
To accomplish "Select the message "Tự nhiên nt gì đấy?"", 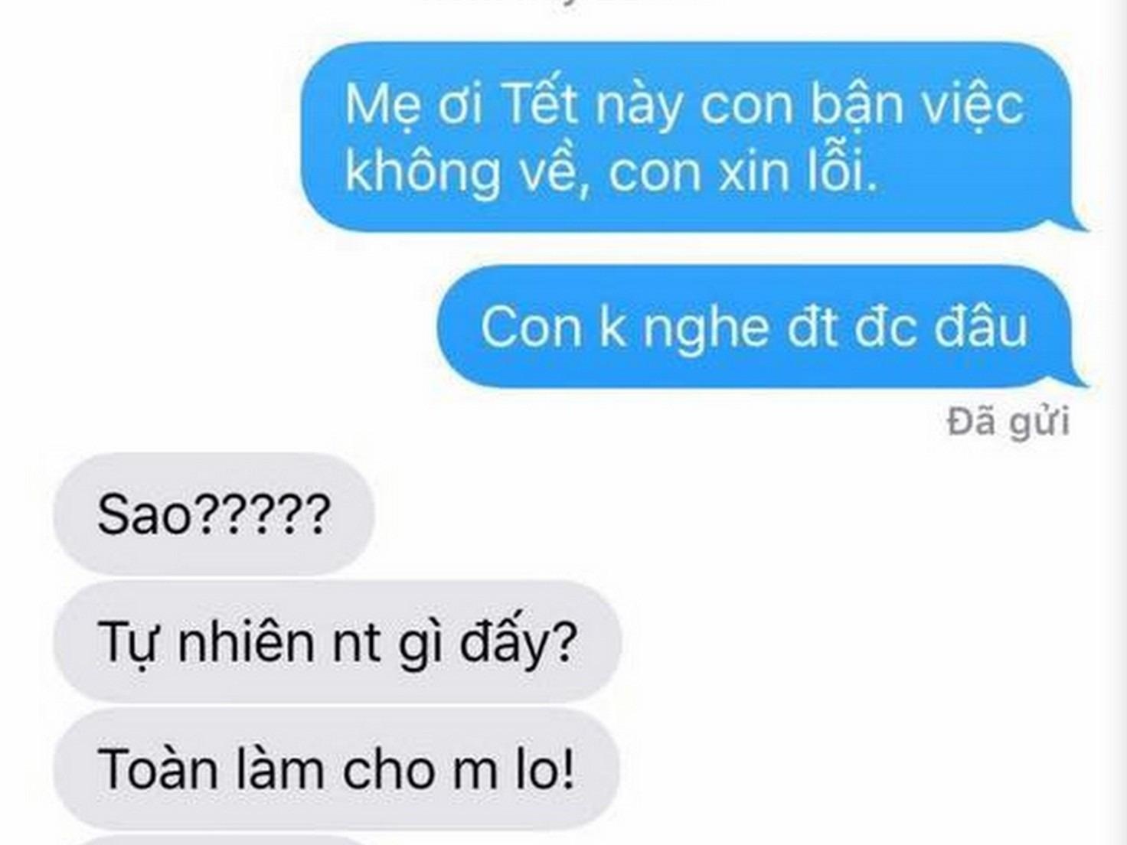I will click(x=336, y=641).
